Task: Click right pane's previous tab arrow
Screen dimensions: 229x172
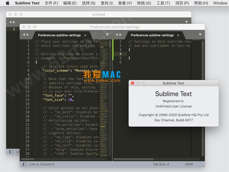Action: pos(117,35)
